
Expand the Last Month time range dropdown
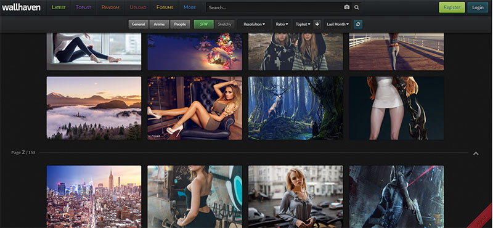[338, 24]
